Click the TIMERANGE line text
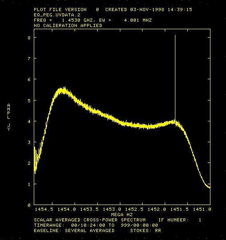This screenshot has height=240, width=226. (x=96, y=225)
